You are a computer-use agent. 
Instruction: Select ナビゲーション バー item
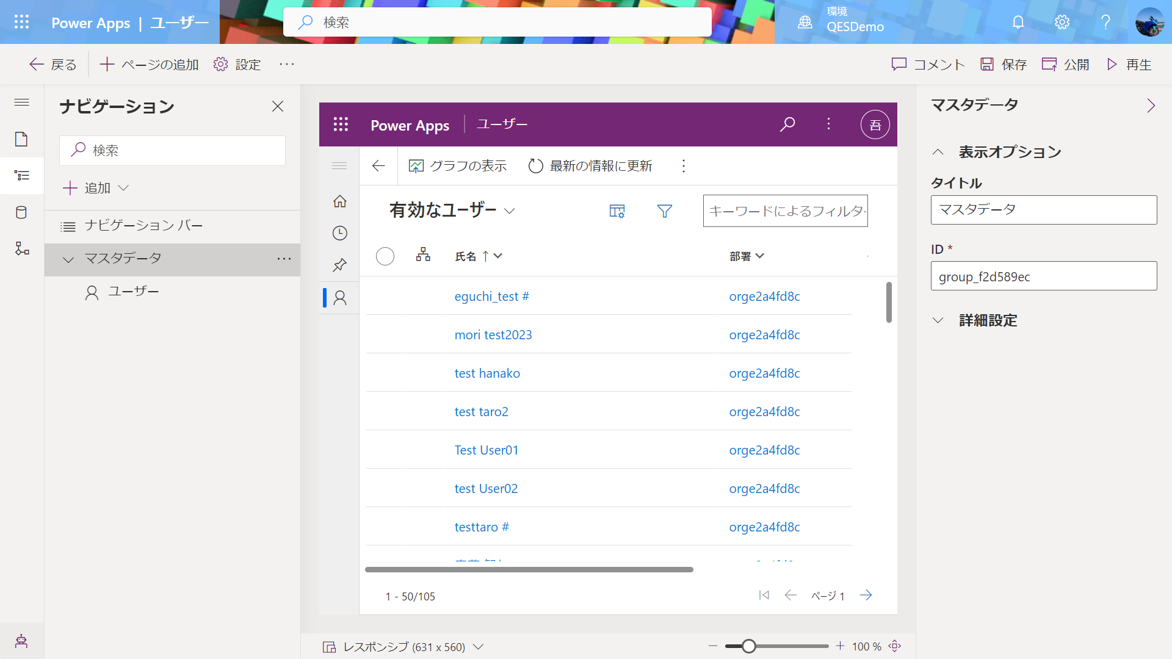[172, 226]
